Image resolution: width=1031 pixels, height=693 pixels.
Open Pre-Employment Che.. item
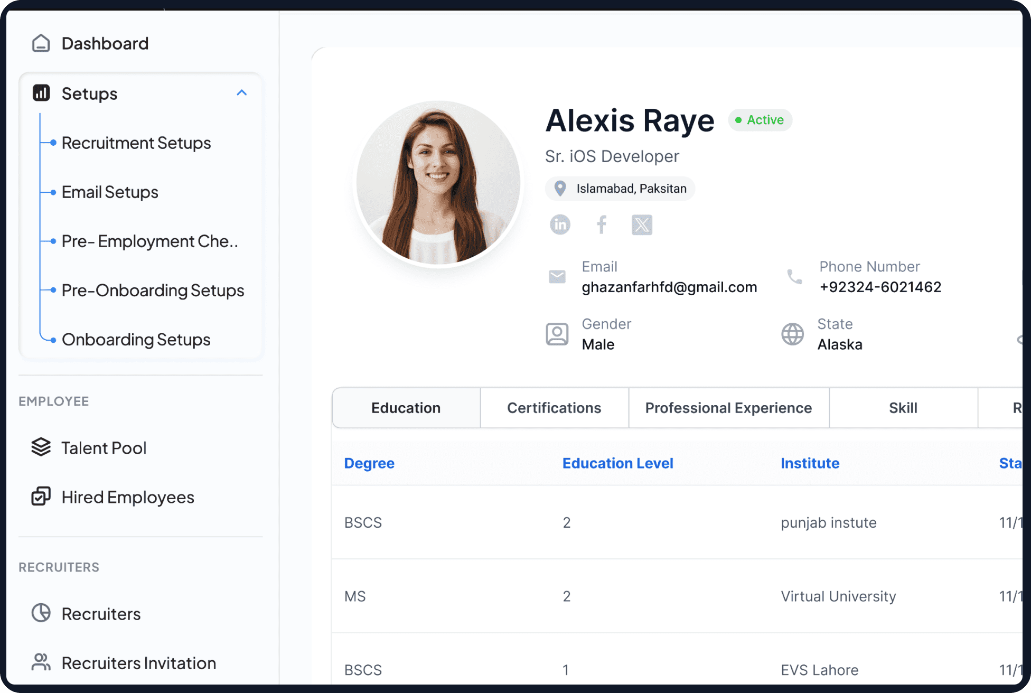pos(150,241)
